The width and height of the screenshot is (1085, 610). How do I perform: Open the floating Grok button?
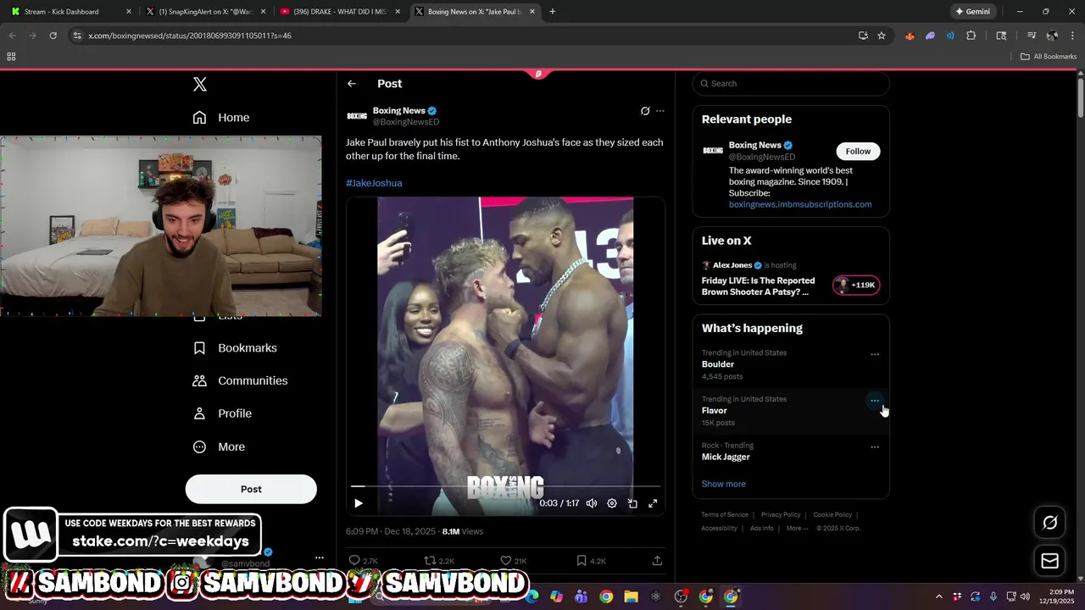coord(1050,523)
